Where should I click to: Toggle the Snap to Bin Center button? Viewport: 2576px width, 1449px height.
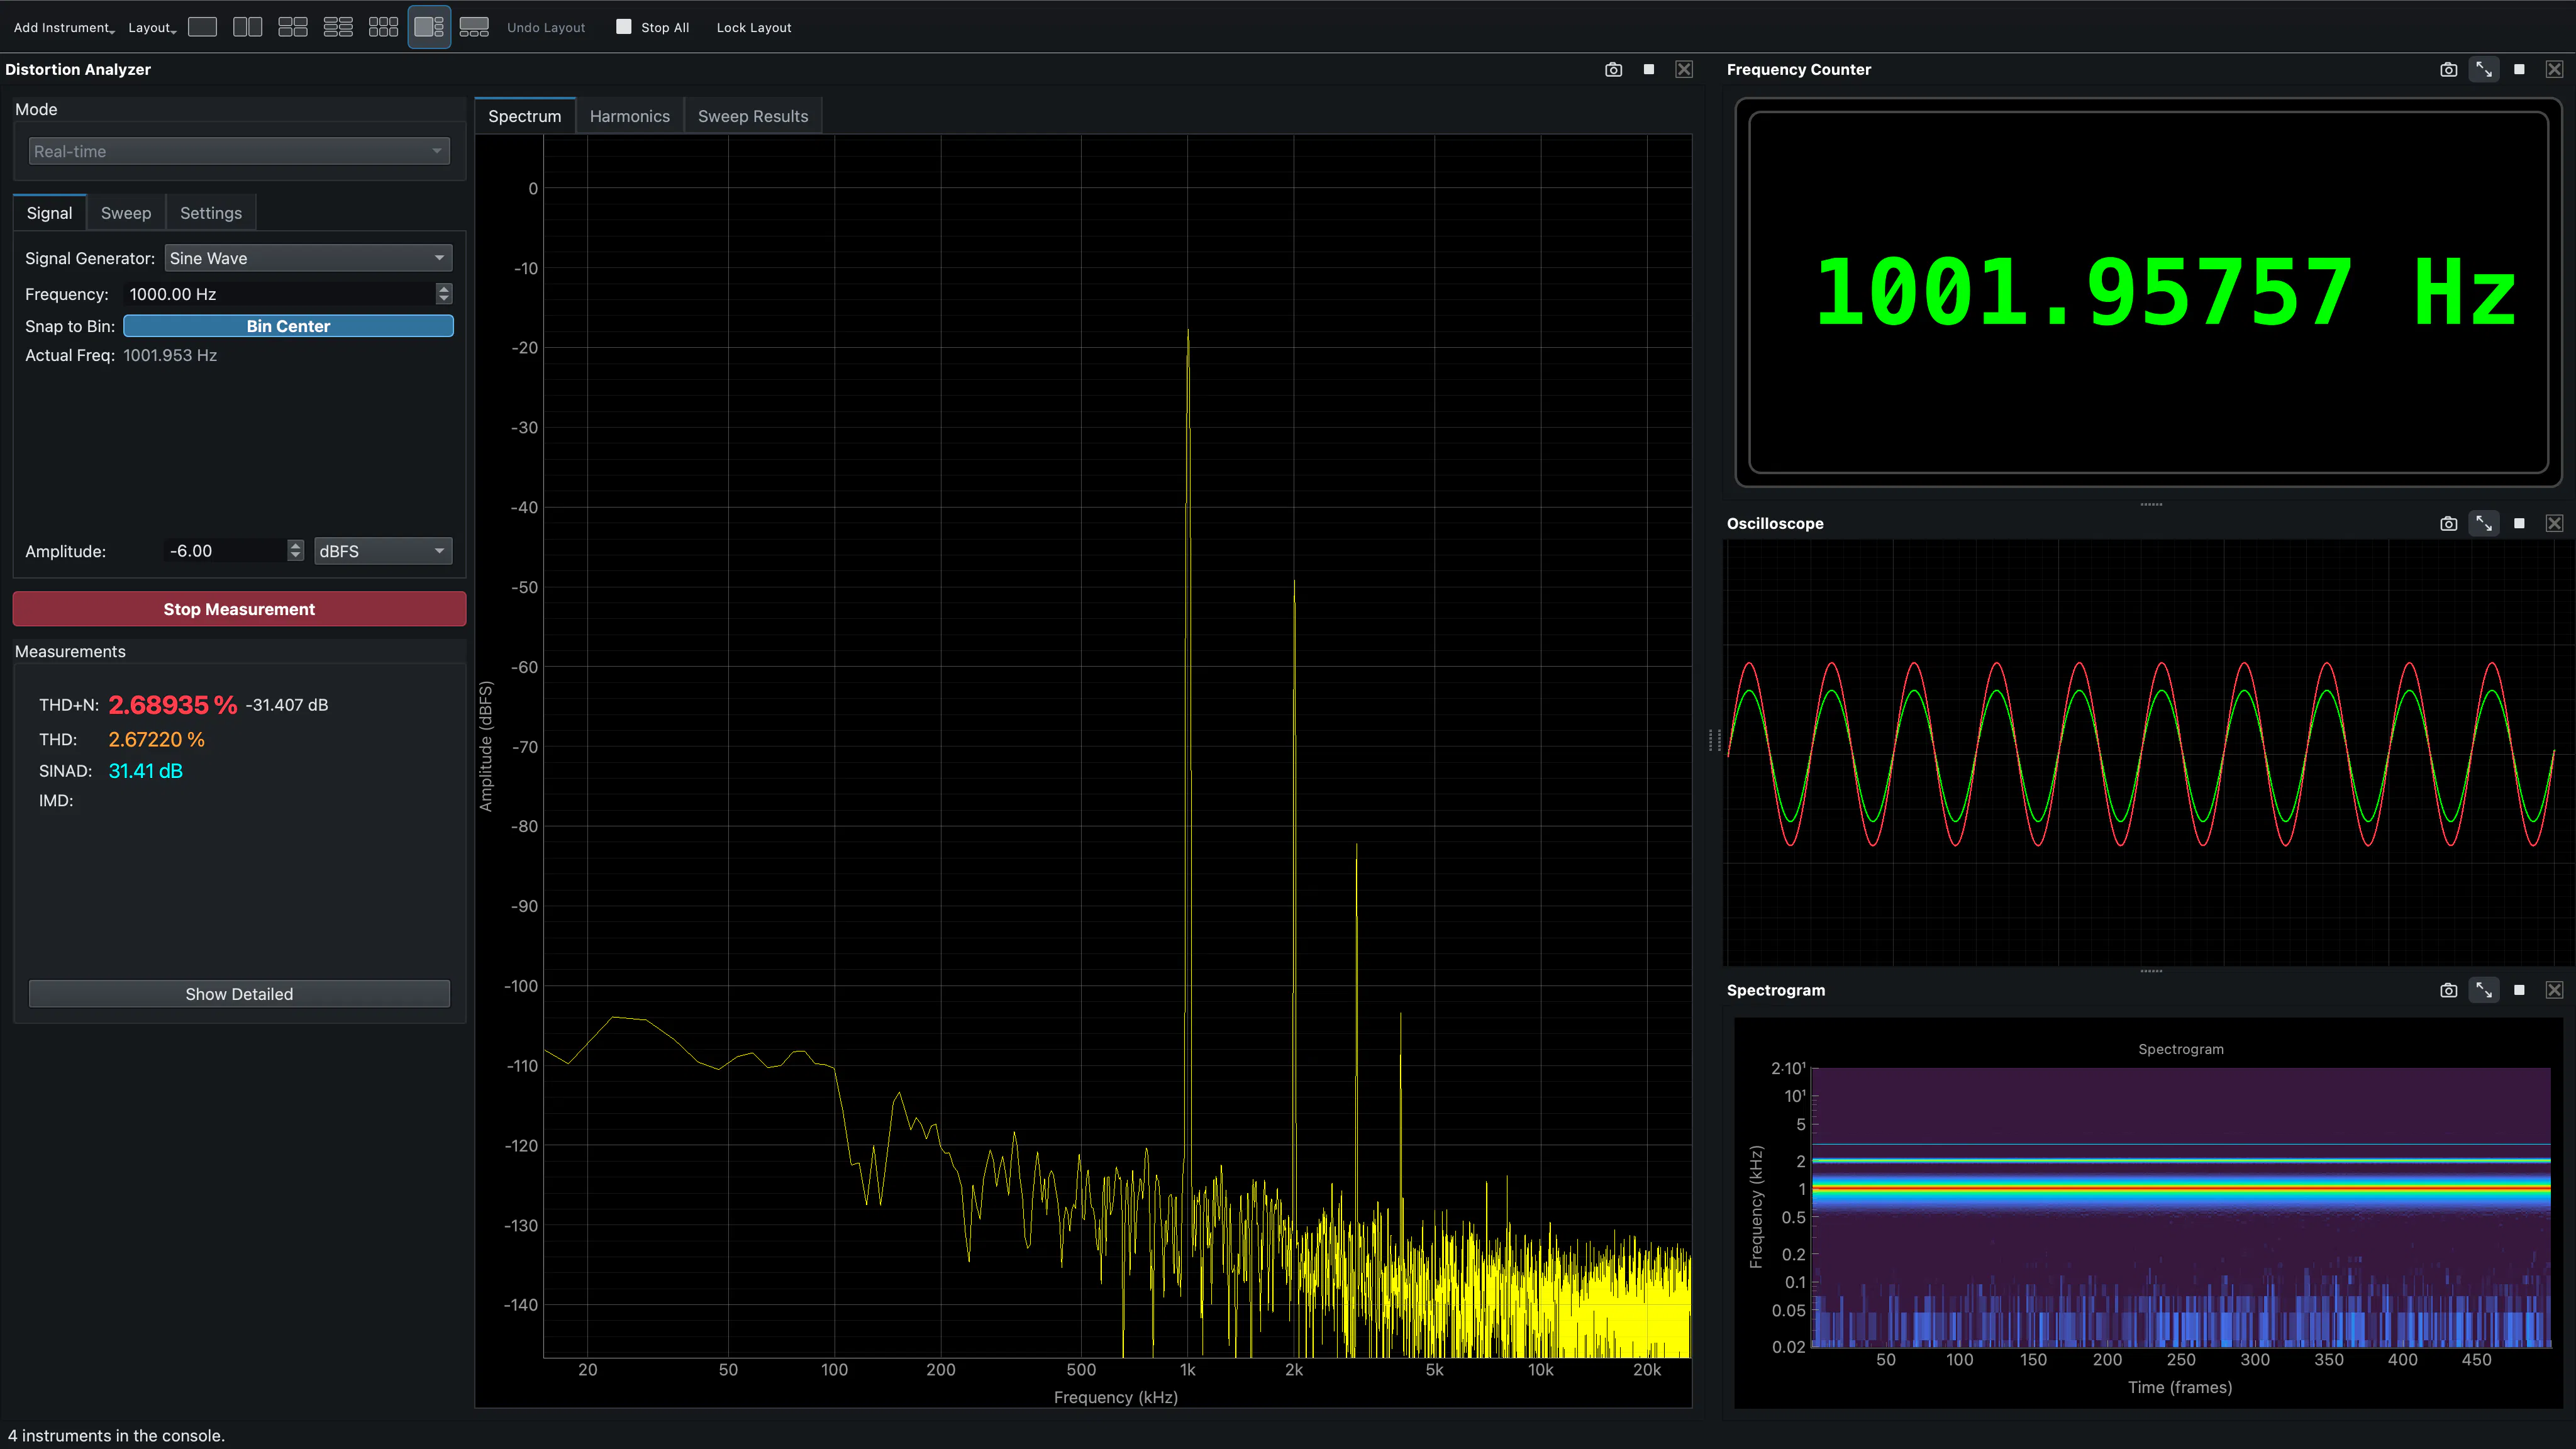pyautogui.click(x=288, y=326)
